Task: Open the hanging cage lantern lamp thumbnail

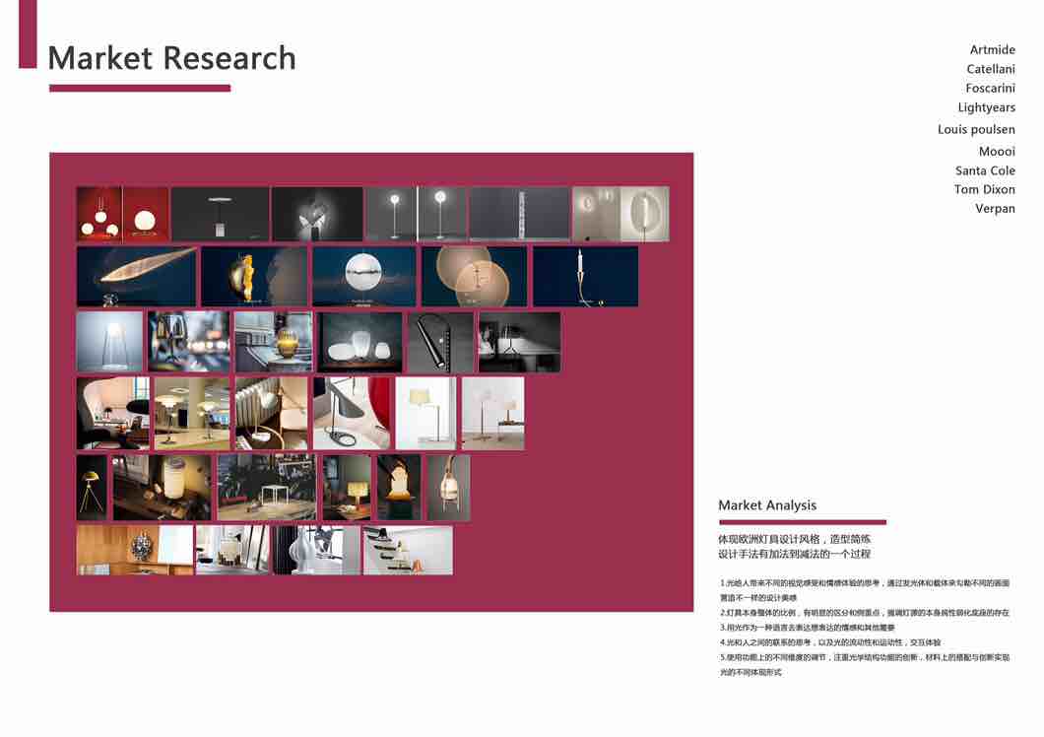Action: tap(448, 488)
